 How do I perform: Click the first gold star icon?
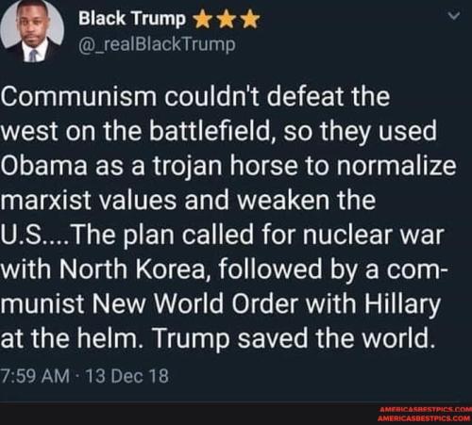tap(203, 20)
